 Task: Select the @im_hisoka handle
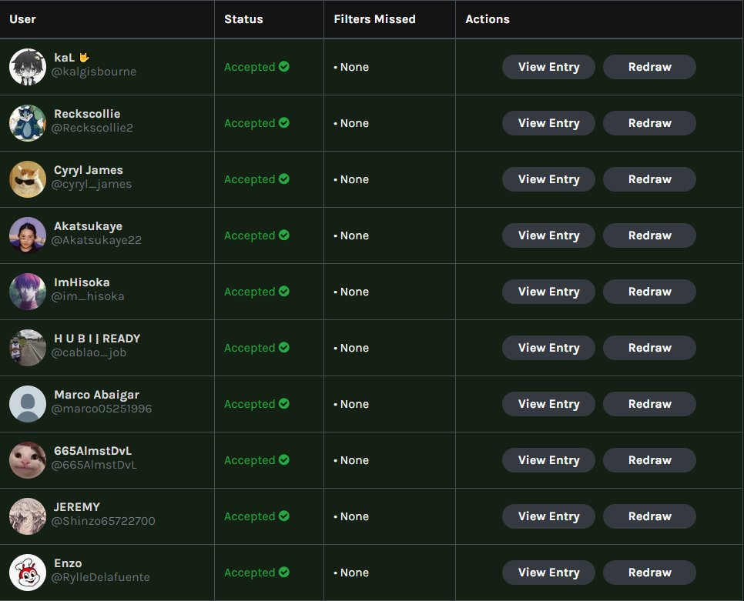pos(88,296)
